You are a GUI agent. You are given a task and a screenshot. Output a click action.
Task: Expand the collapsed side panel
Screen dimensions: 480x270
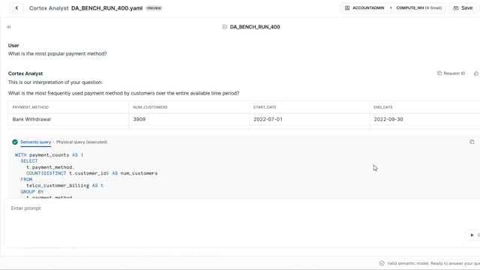click(x=8, y=27)
